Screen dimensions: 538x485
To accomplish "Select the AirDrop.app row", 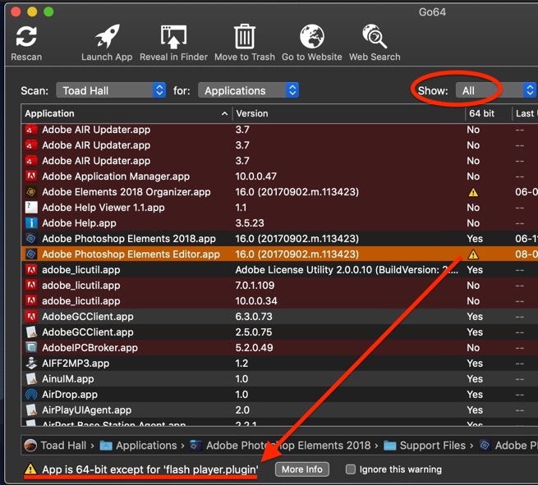I will tap(279, 395).
